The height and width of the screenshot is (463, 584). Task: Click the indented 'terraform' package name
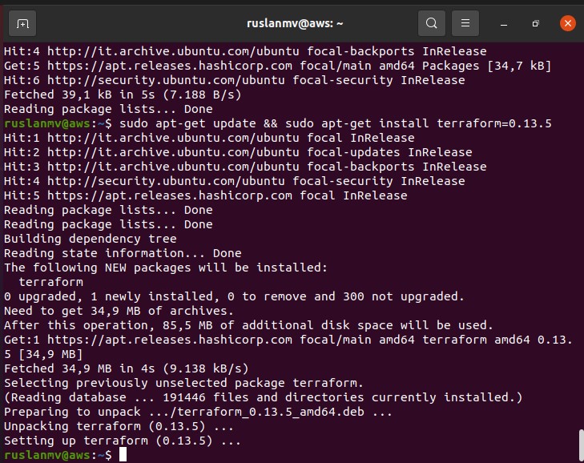[51, 282]
